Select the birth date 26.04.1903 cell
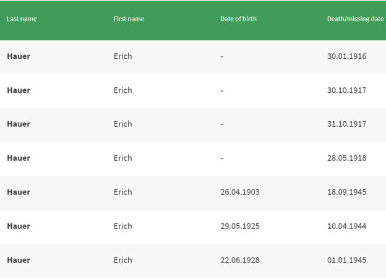This screenshot has width=386, height=279. click(240, 192)
